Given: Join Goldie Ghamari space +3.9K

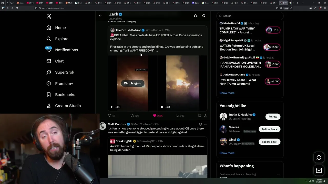Looking at the screenshot, I should click(272, 64).
